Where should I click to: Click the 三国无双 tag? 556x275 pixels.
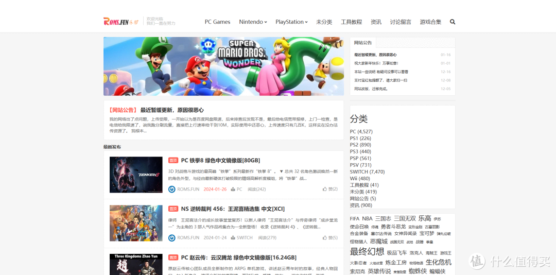coord(405,218)
